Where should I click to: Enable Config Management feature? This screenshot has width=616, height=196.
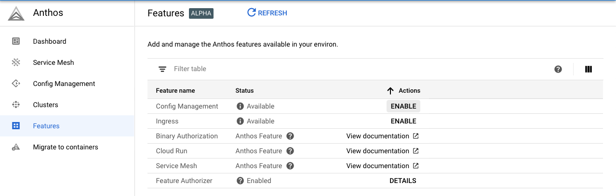coord(403,106)
